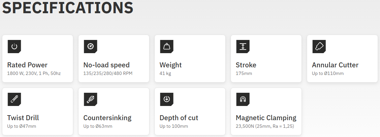The image size is (380, 137).
Task: Click the Weight kettlebell icon
Action: point(167,47)
